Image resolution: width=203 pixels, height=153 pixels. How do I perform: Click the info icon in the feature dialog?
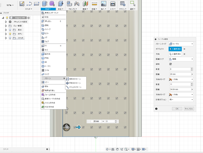pos(156,109)
